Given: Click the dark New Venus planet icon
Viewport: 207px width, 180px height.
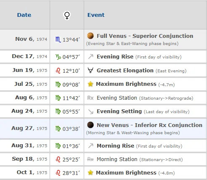Looking at the screenshot, I should (90, 125).
